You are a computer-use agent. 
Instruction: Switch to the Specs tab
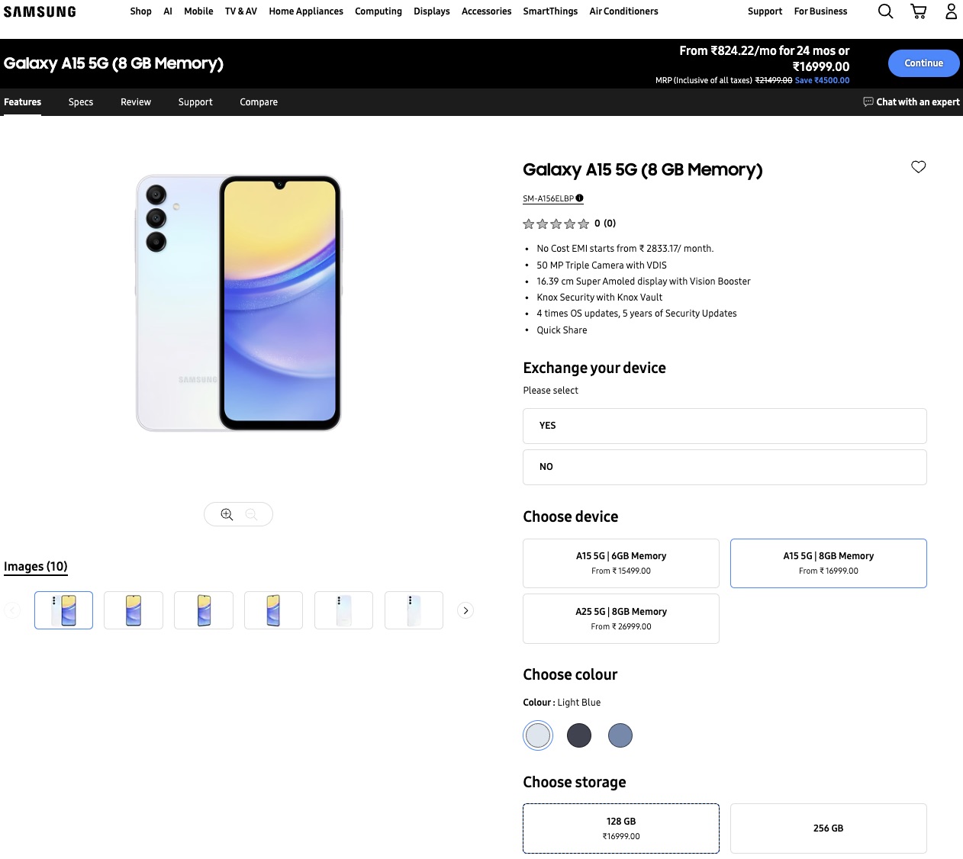tap(81, 102)
